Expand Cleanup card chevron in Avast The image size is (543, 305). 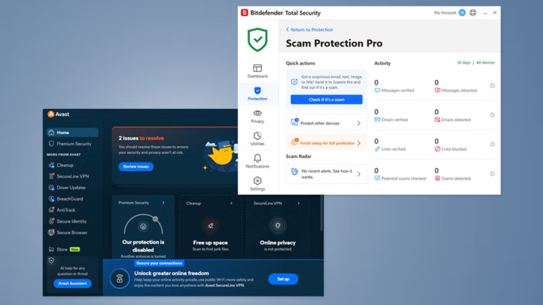[x=231, y=203]
